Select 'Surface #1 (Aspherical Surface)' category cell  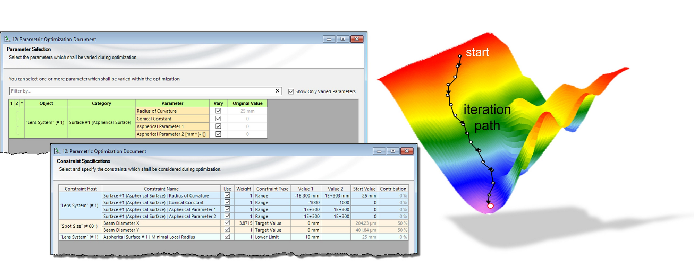click(101, 122)
